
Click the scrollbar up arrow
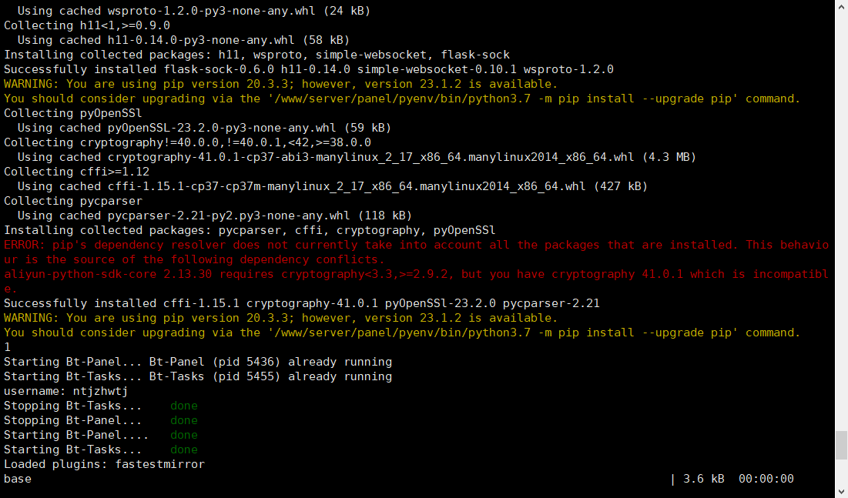point(841,6)
